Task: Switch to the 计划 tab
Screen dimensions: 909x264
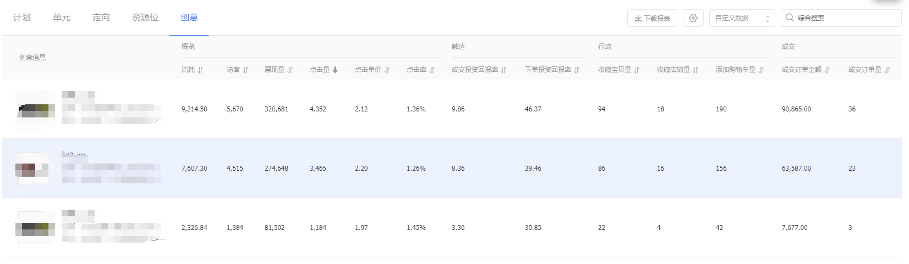Action: point(22,18)
